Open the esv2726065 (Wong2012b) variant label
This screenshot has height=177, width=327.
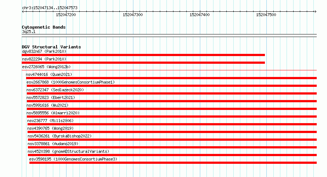point(46,67)
